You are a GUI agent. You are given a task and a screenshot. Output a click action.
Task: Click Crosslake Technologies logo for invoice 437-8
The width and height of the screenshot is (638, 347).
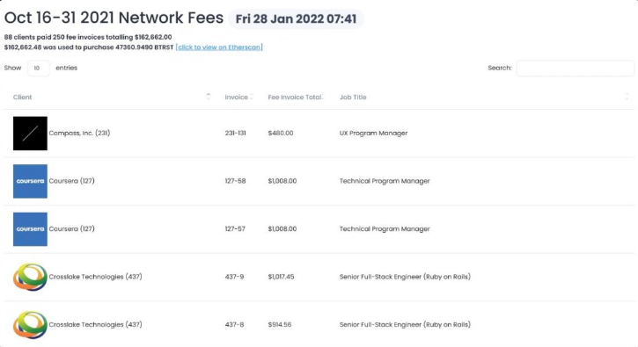click(30, 325)
